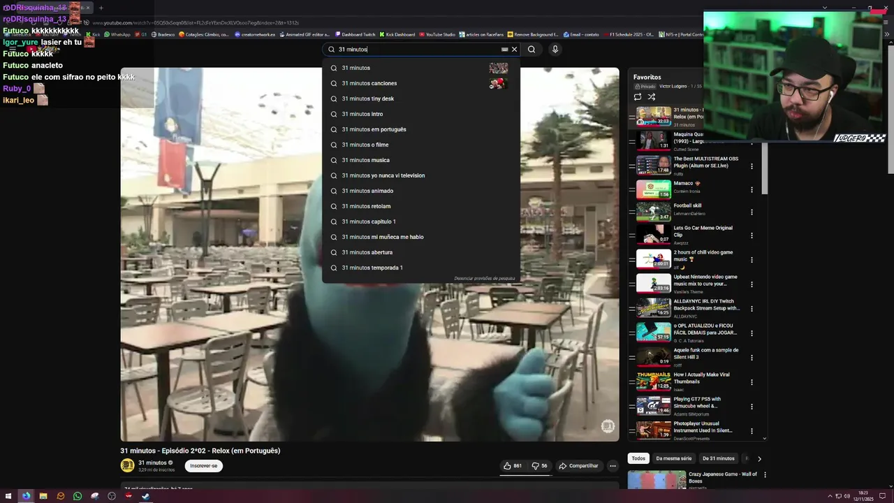This screenshot has width=894, height=503.
Task: Grab reorder handle for 'Football skill' item
Action: pyautogui.click(x=631, y=212)
